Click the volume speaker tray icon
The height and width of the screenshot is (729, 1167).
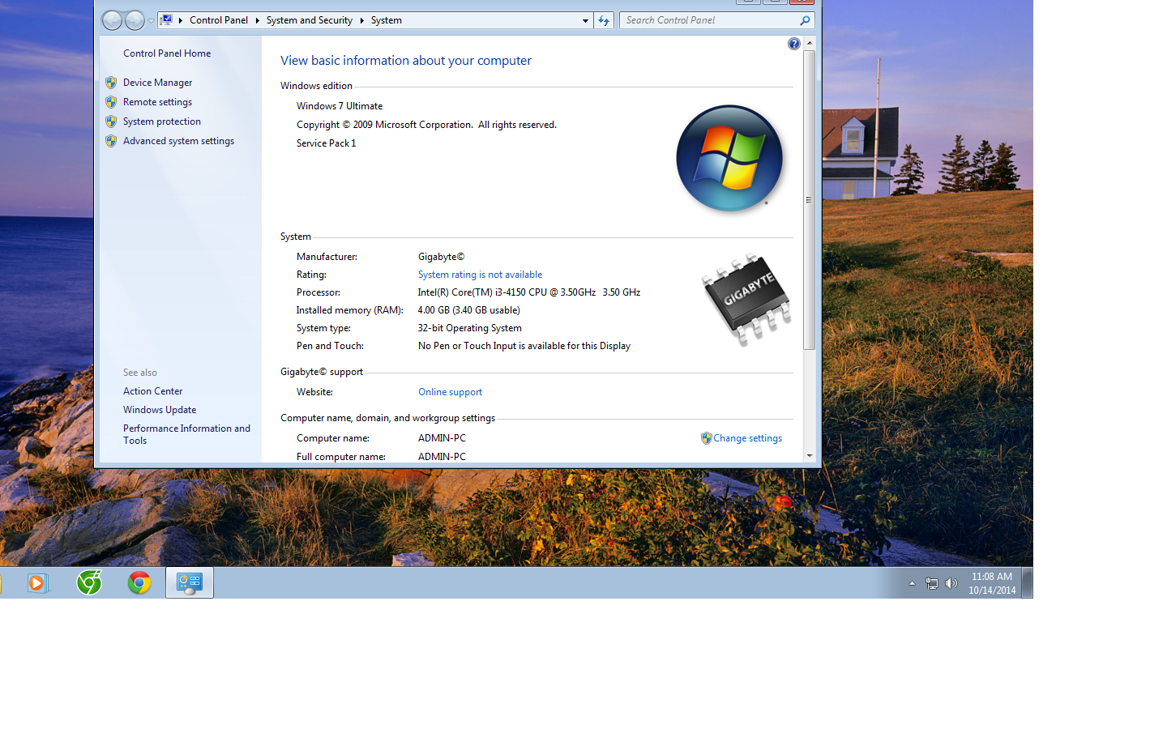[951, 583]
